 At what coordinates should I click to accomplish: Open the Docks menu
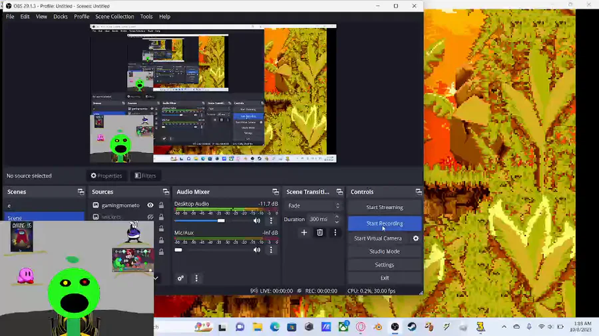click(61, 17)
